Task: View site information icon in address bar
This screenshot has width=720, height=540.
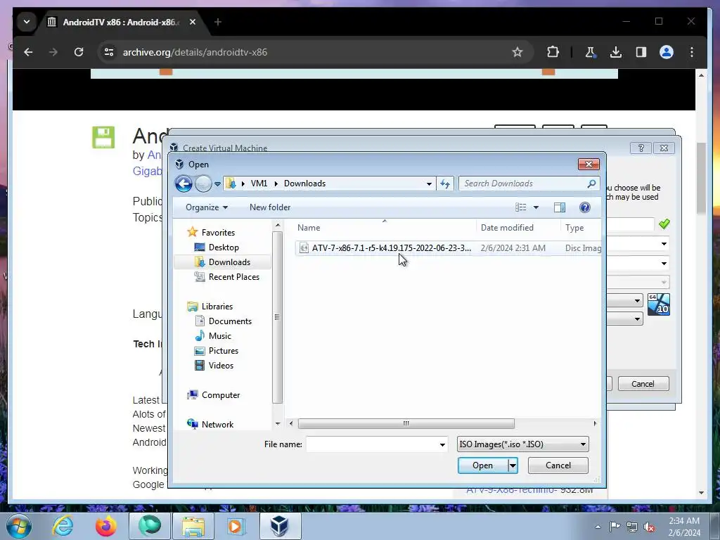Action: point(109,52)
